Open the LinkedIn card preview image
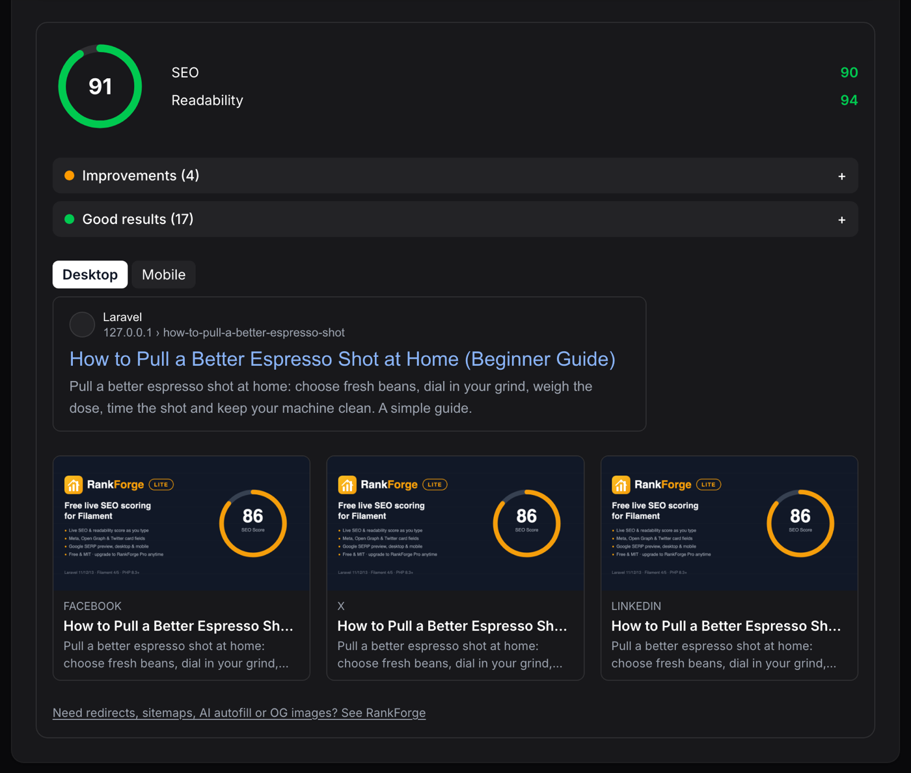The image size is (911, 773). coord(729,524)
